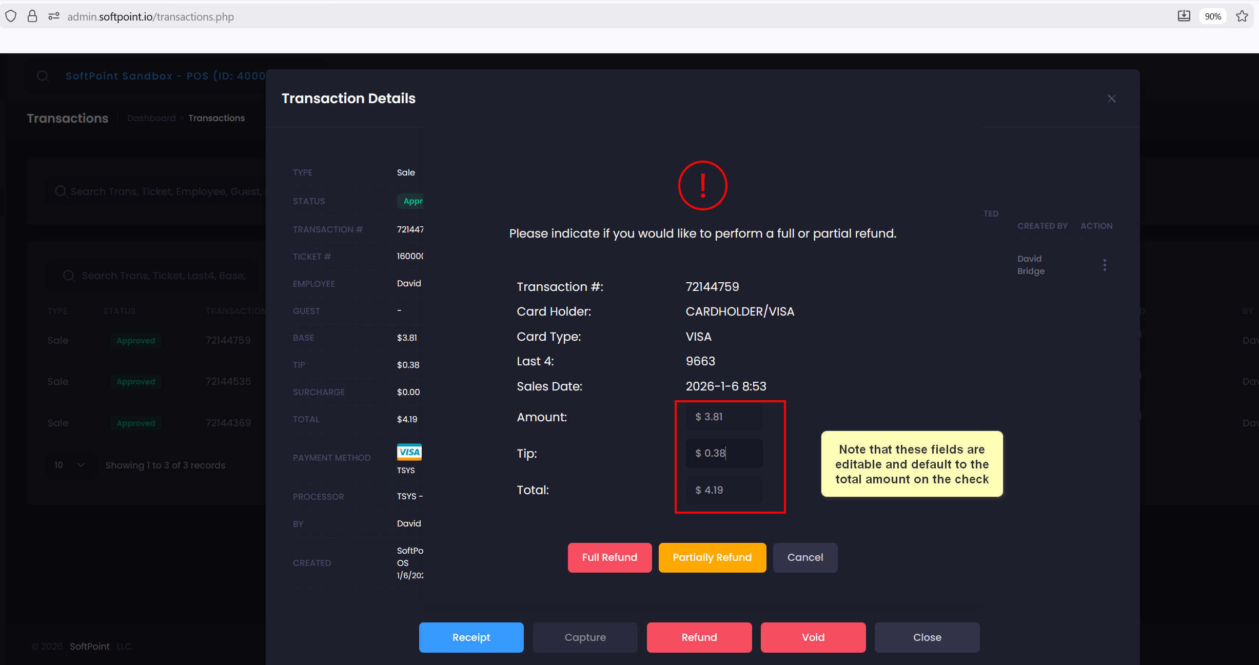Click the 90% zoom indicator in the toolbar
The height and width of the screenshot is (665, 1259).
[1213, 16]
